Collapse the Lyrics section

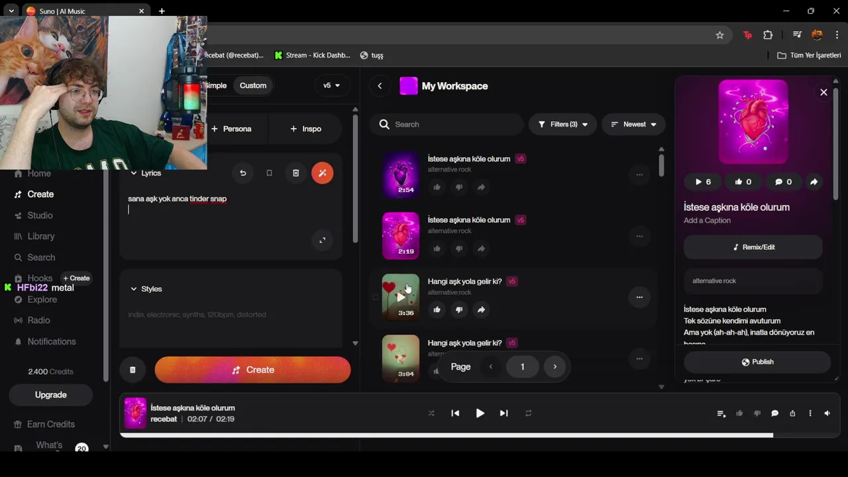(x=145, y=173)
